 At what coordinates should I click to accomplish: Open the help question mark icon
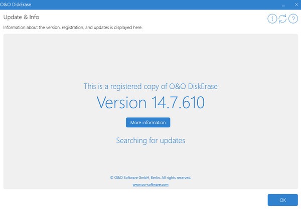click(293, 19)
